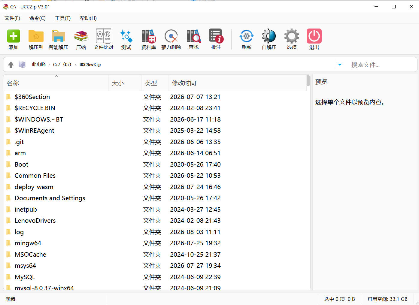Image resolution: width=419 pixels, height=305 pixels.
Task: Open the 自解压 self-extract tool
Action: click(x=269, y=39)
